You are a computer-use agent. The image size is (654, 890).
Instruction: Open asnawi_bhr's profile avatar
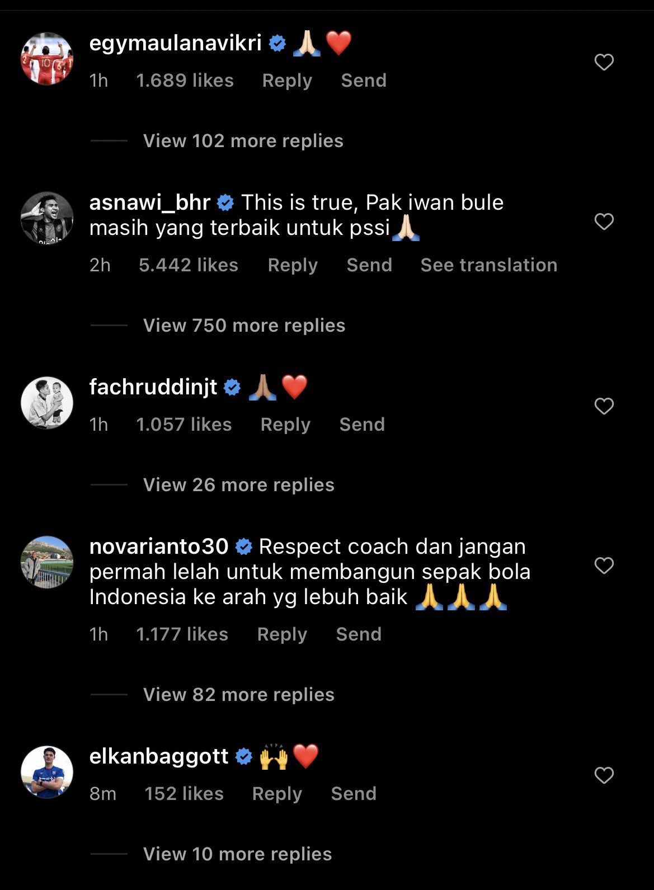pos(47,218)
